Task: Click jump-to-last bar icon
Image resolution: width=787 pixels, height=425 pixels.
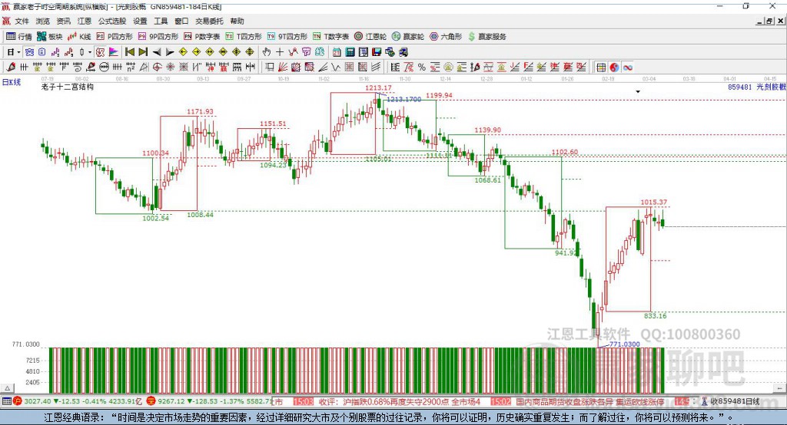Action: 143,51
